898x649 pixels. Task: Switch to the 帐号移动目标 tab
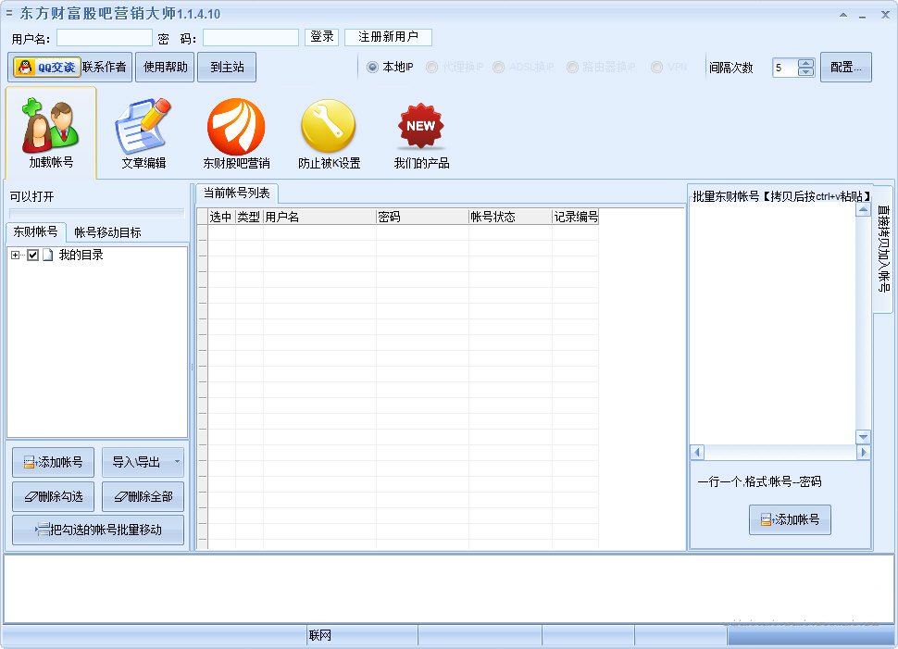pos(107,232)
